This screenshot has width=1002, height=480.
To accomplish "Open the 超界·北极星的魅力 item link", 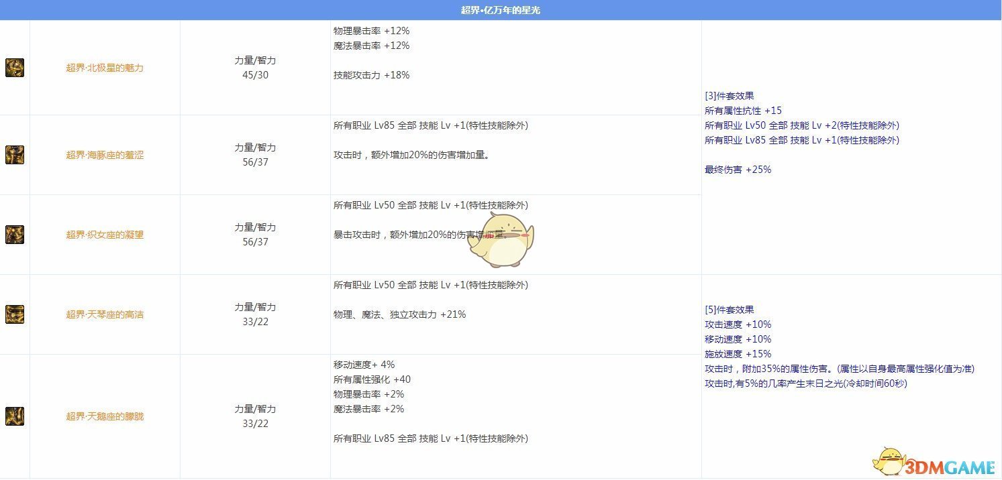I will pyautogui.click(x=104, y=68).
